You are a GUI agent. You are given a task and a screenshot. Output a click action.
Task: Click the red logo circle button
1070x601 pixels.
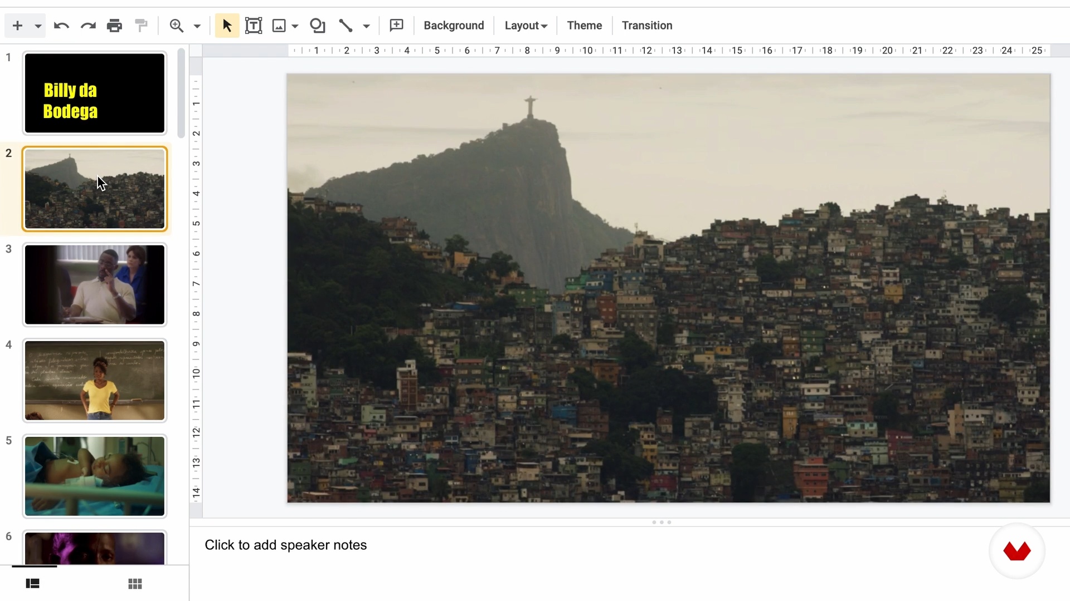pyautogui.click(x=1017, y=551)
